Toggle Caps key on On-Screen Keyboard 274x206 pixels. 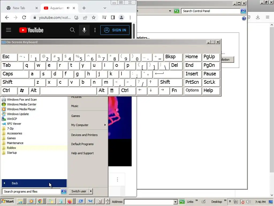(x=15, y=74)
